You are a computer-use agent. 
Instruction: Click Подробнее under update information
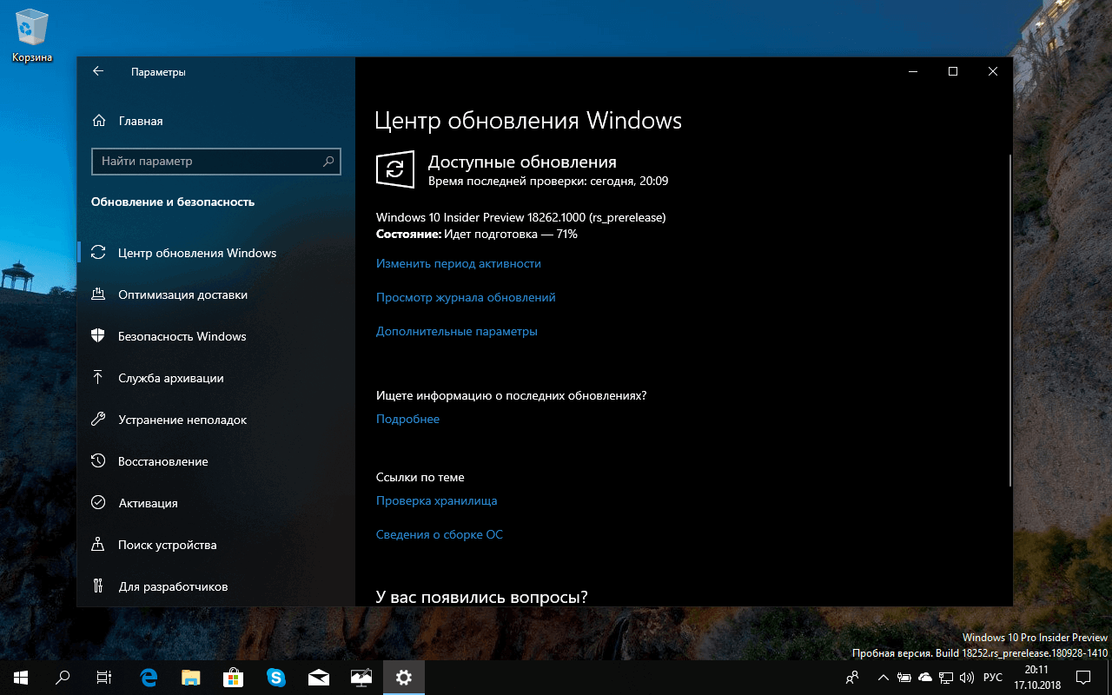coord(407,419)
